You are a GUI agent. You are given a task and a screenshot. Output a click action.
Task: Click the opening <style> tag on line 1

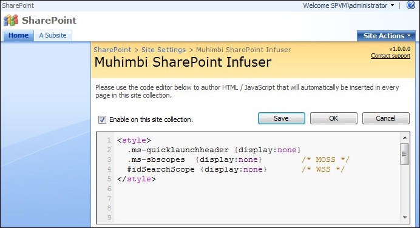pyautogui.click(x=134, y=140)
